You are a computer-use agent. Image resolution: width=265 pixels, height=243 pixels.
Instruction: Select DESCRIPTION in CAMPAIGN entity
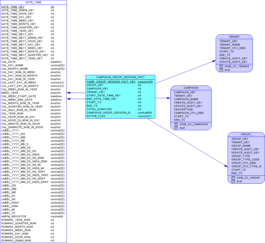183,109
